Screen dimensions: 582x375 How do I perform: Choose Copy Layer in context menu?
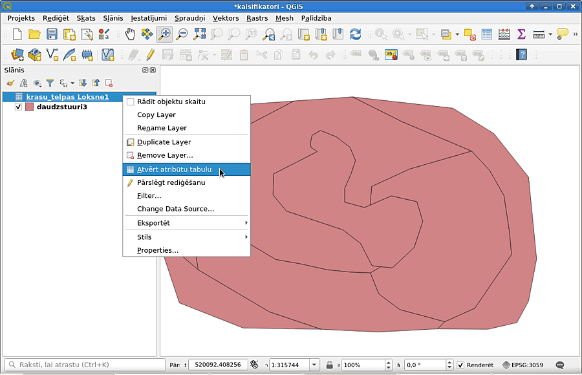click(186, 114)
